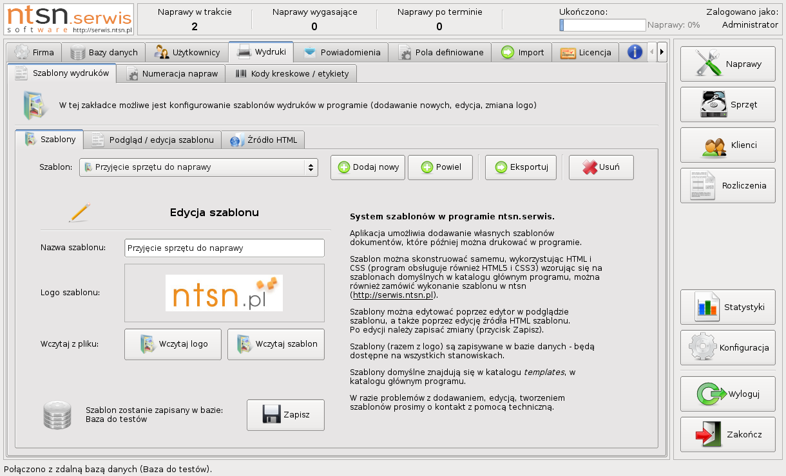Open Naprawy with the wrench icon
This screenshot has width=786, height=476.
[727, 64]
